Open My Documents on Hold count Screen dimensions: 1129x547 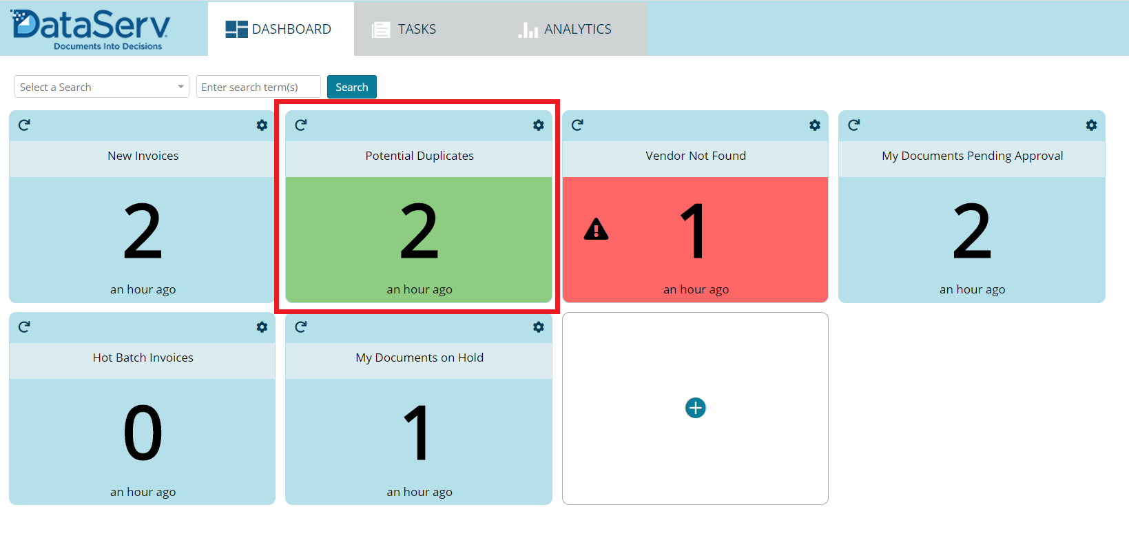(417, 433)
